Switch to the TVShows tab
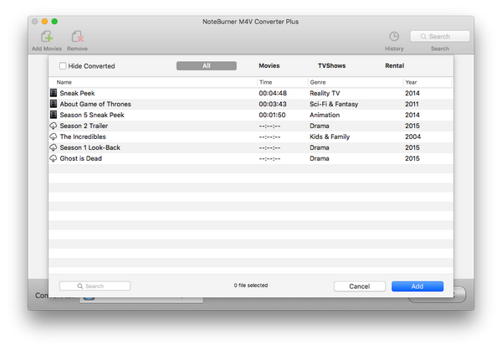Screen dimensions: 502x350 331,65
